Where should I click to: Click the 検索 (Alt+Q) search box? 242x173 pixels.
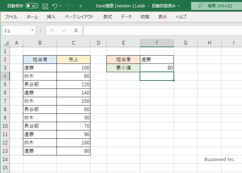pyautogui.click(x=216, y=6)
